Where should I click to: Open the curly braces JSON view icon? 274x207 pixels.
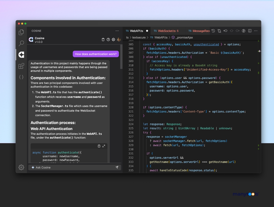coord(21,77)
